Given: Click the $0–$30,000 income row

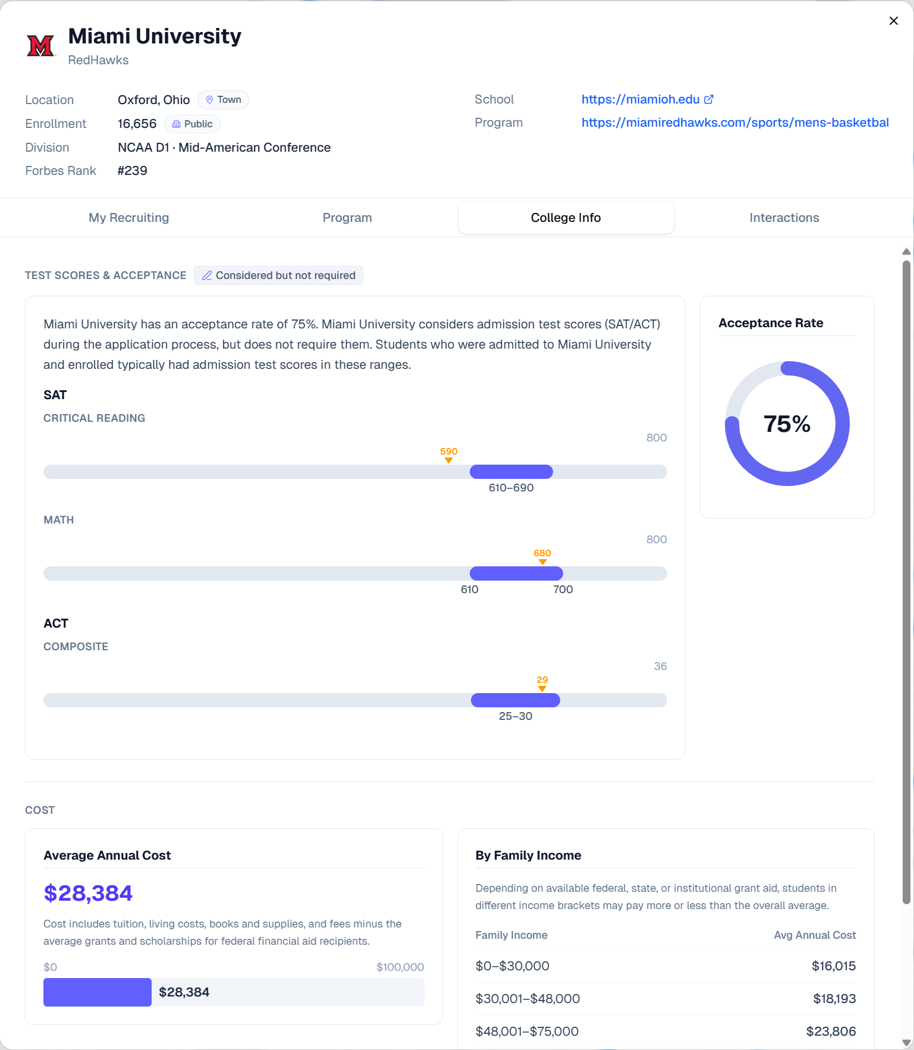Looking at the screenshot, I should click(x=665, y=966).
